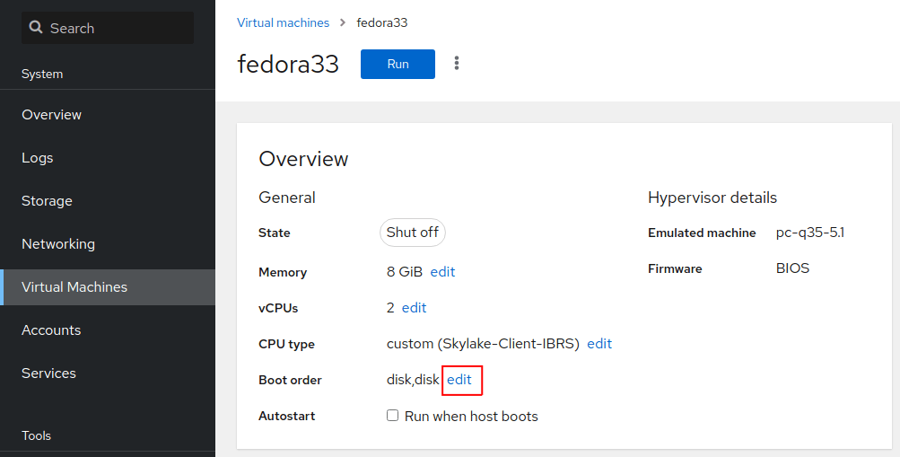Open Networking in the sidebar
The image size is (900, 457).
click(x=108, y=244)
